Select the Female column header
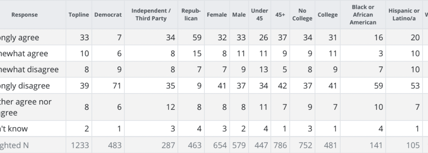 click(217, 15)
